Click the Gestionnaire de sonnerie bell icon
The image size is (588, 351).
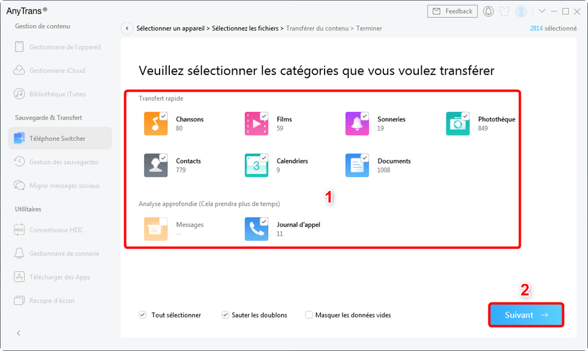[x=19, y=253]
